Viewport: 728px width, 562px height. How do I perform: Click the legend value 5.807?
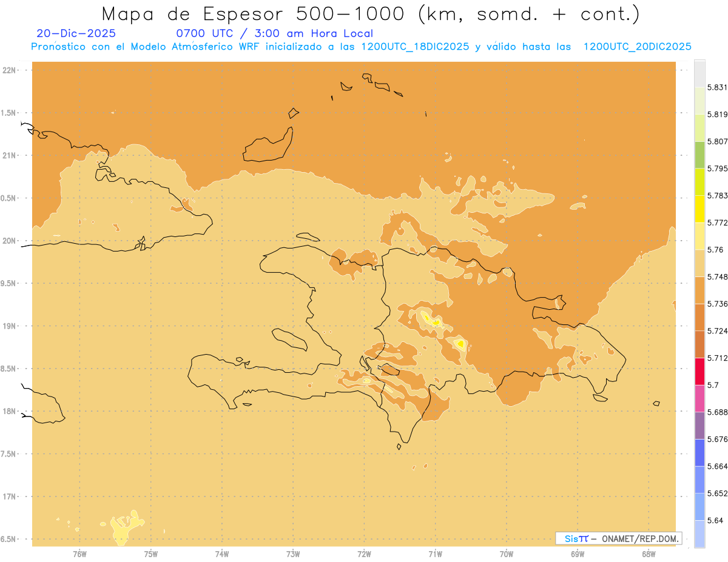717,141
